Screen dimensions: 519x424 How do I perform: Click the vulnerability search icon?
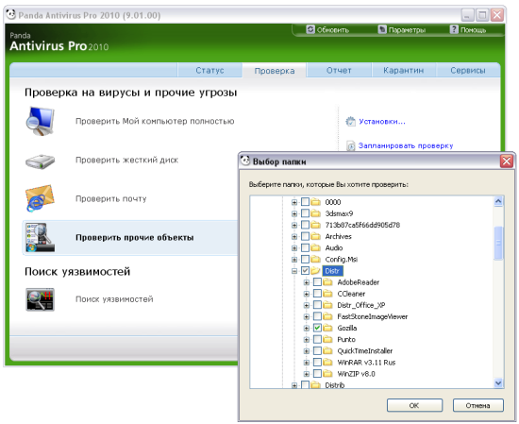[40, 299]
